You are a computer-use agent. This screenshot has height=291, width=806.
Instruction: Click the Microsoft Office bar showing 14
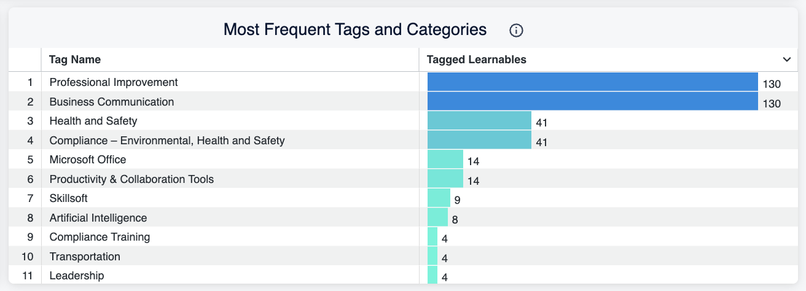coord(445,160)
